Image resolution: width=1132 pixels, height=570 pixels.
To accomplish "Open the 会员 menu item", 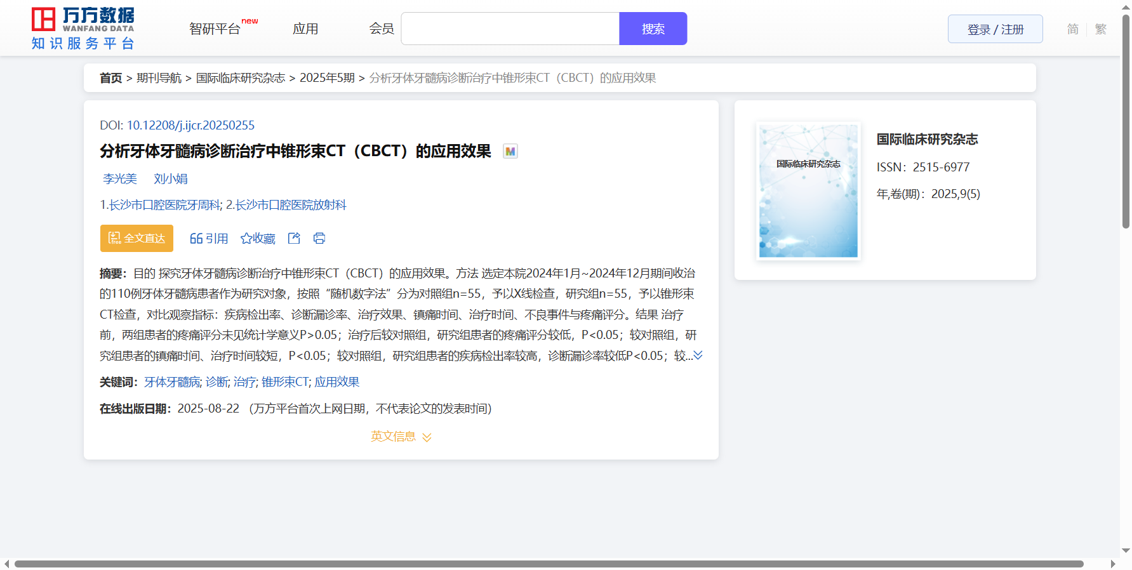I will click(x=382, y=29).
